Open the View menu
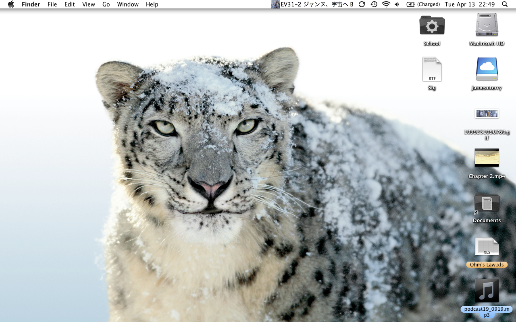This screenshot has height=322, width=516. (x=88, y=4)
